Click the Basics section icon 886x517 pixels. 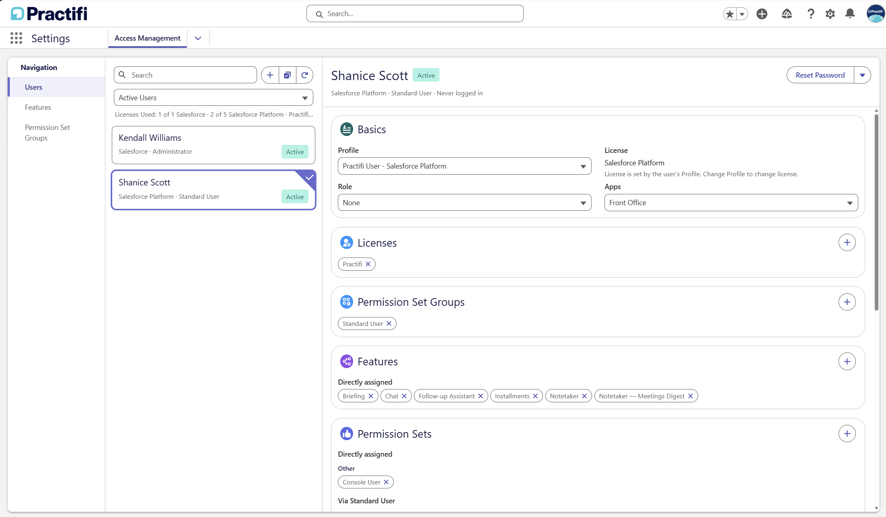346,130
